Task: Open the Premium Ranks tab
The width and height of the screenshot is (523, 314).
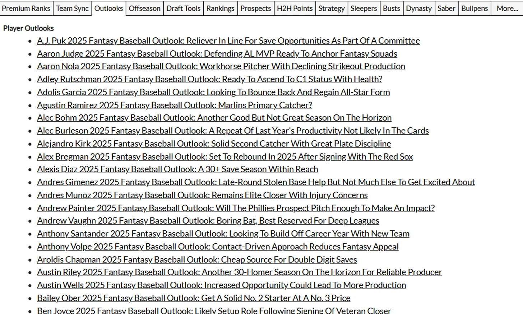Action: pyautogui.click(x=26, y=8)
